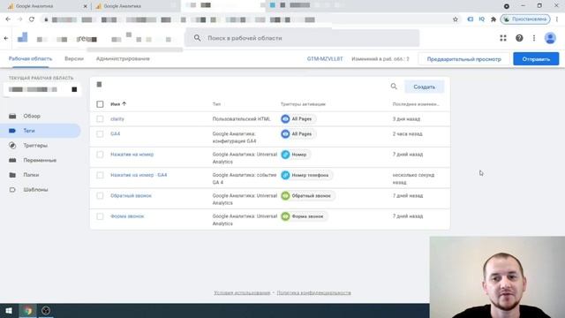565x318 pixels.
Task: Open workspace changes count
Action: click(x=380, y=59)
